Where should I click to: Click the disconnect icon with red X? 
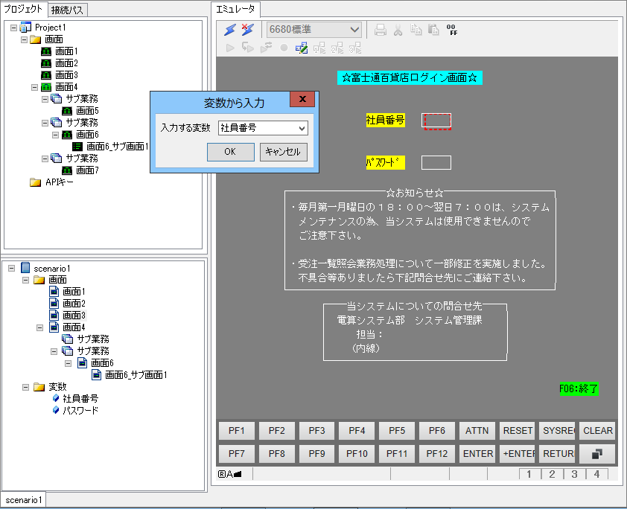tap(247, 30)
